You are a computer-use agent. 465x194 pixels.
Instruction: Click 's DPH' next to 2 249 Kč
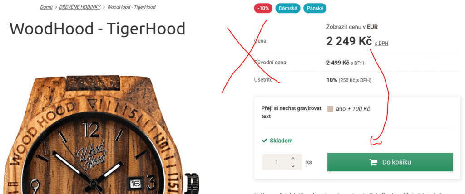click(381, 44)
